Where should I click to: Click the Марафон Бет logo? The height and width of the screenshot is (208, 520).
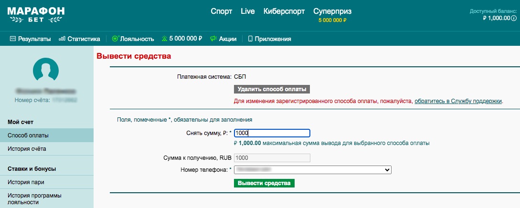(x=36, y=15)
